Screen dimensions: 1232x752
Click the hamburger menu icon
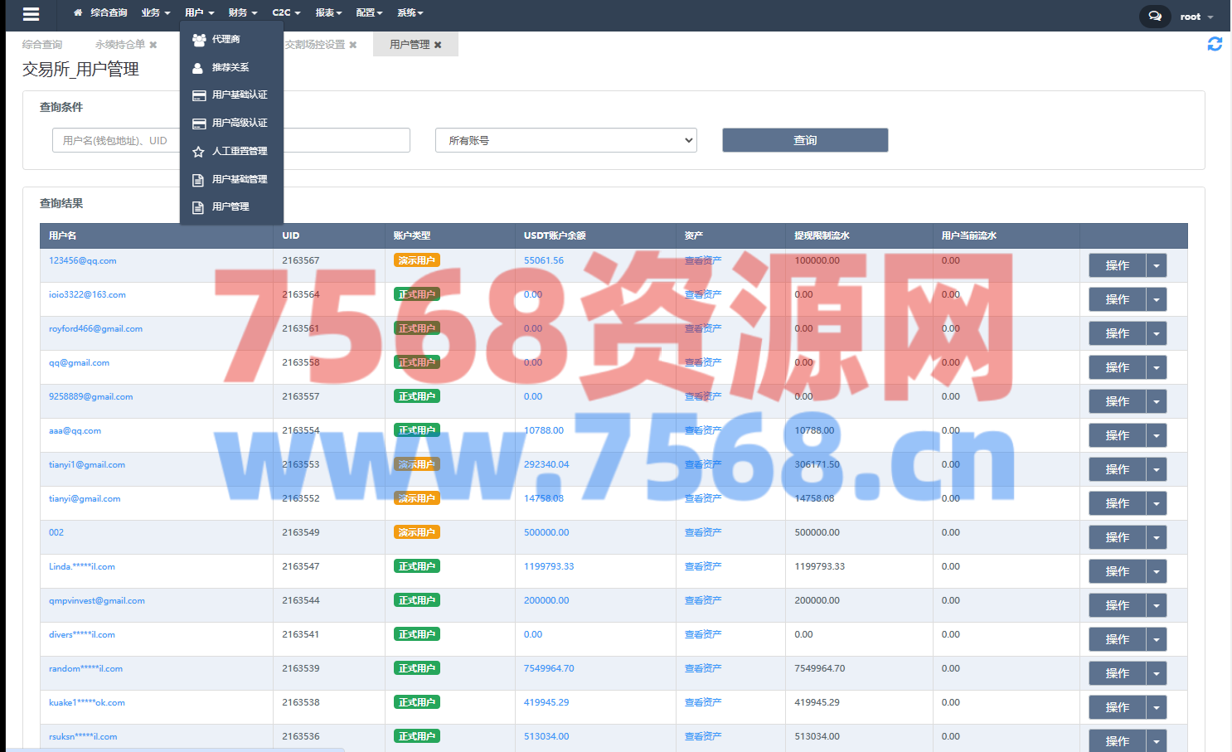[31, 14]
